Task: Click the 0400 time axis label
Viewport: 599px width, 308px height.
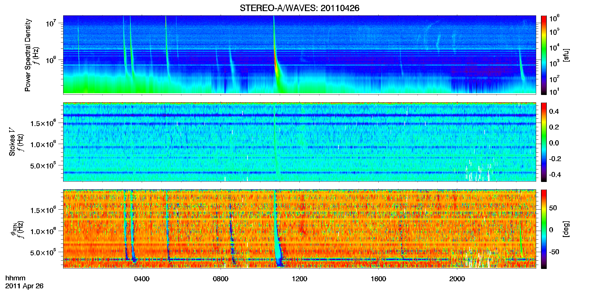Action: tap(142, 279)
